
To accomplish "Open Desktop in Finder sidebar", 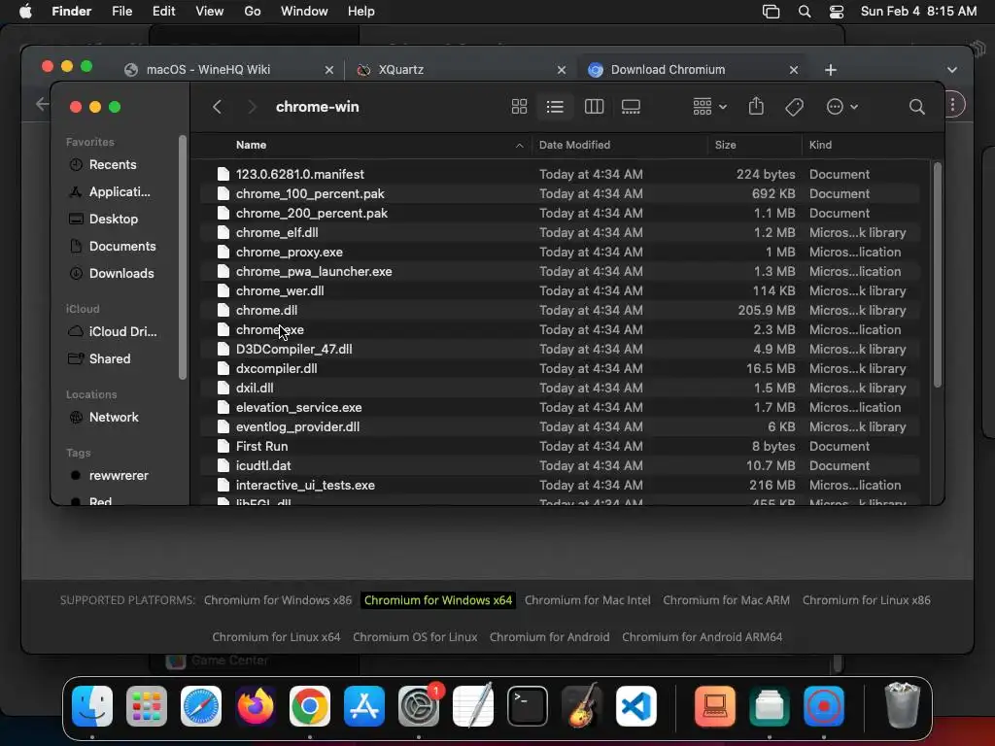I will [x=113, y=219].
